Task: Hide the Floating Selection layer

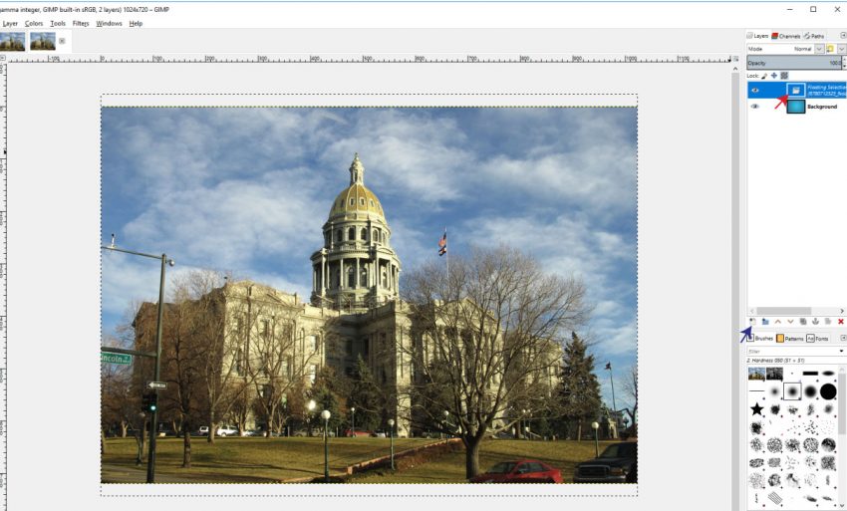Action: 755,91
